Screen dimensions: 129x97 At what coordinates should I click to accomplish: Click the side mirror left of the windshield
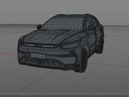39,27
